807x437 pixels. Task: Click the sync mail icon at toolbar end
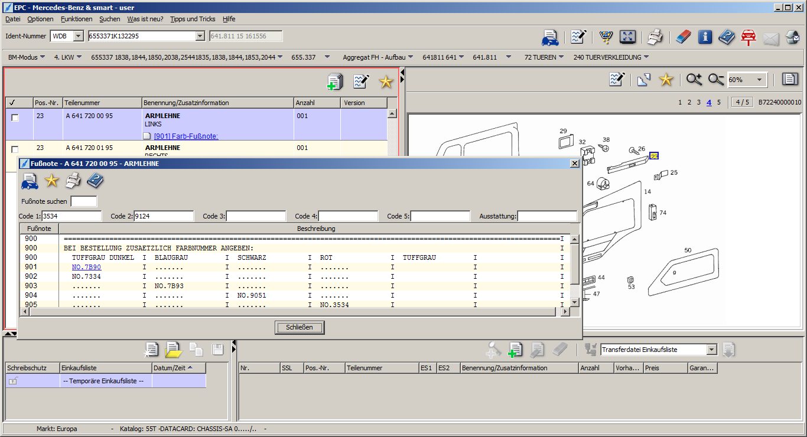pyautogui.click(x=792, y=37)
